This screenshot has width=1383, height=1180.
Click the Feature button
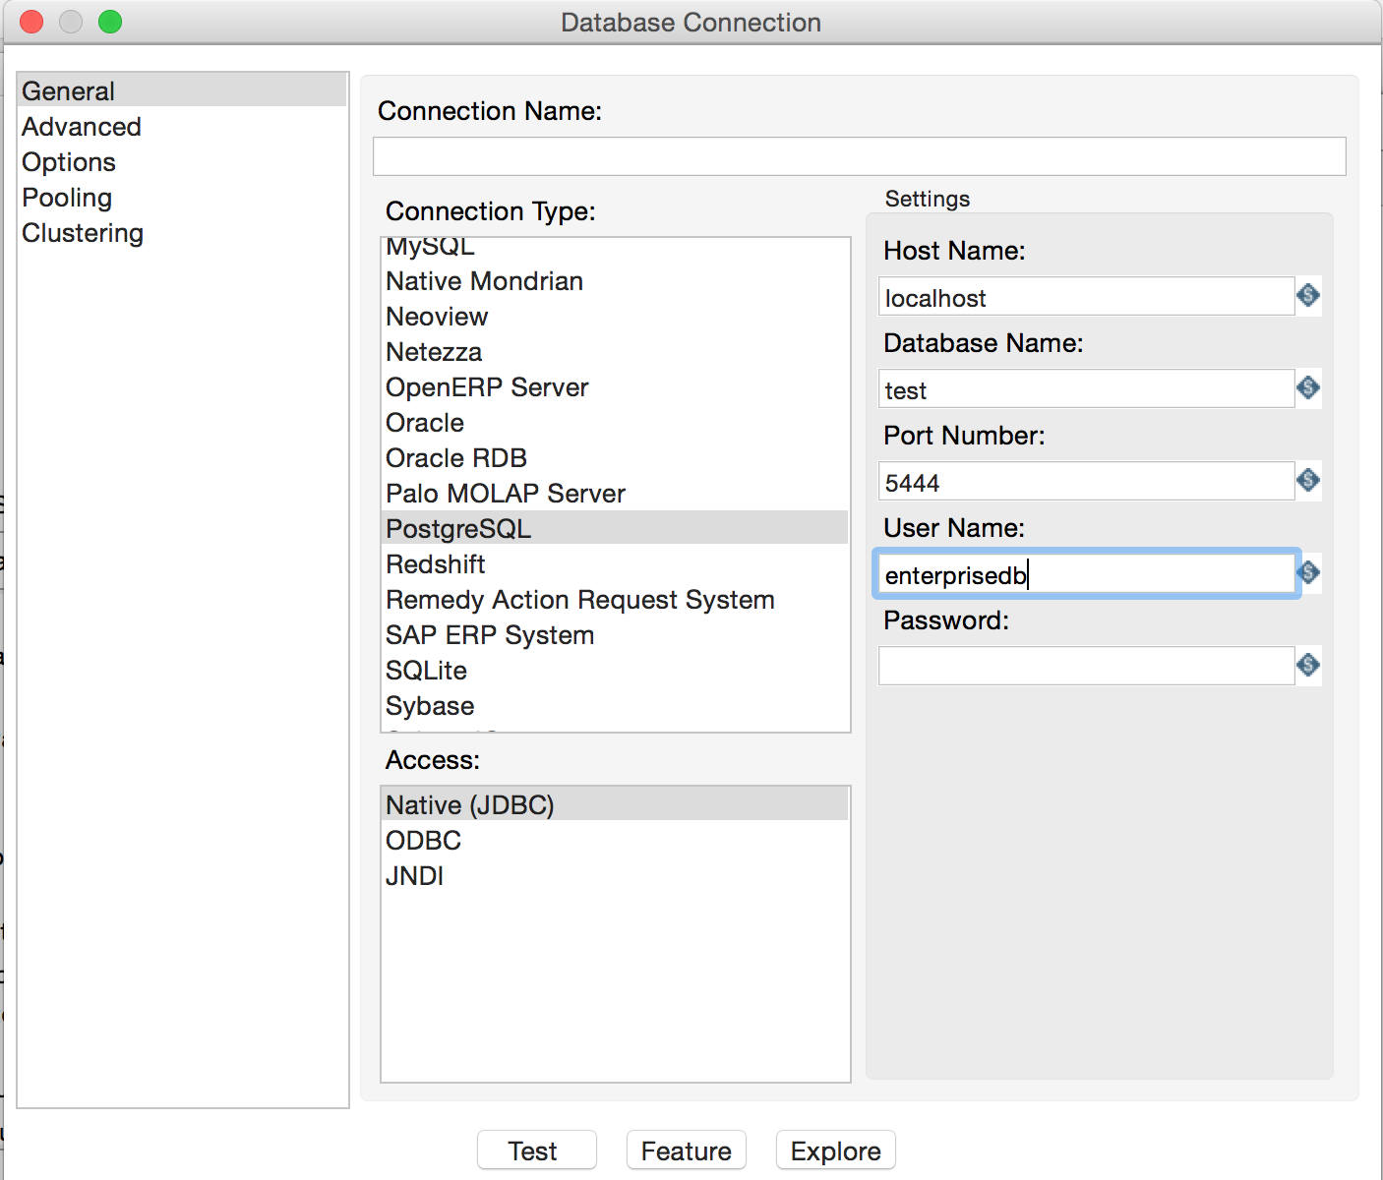687,1150
